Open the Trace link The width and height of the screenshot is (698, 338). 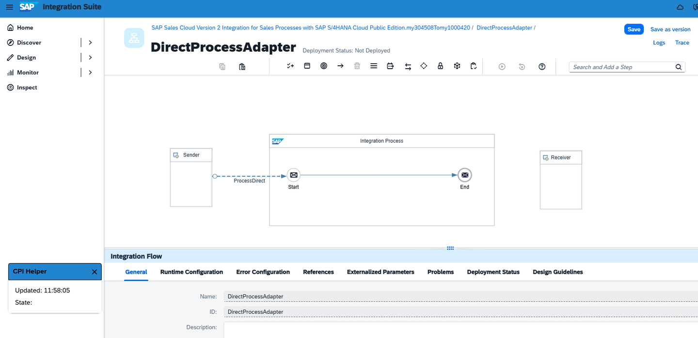[x=682, y=43]
